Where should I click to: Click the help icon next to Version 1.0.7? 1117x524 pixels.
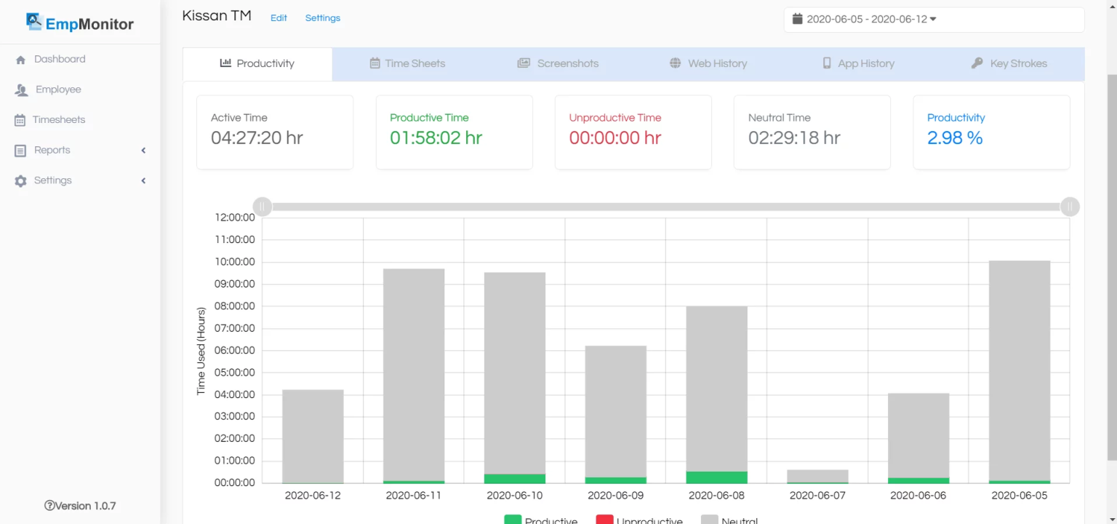pos(49,505)
